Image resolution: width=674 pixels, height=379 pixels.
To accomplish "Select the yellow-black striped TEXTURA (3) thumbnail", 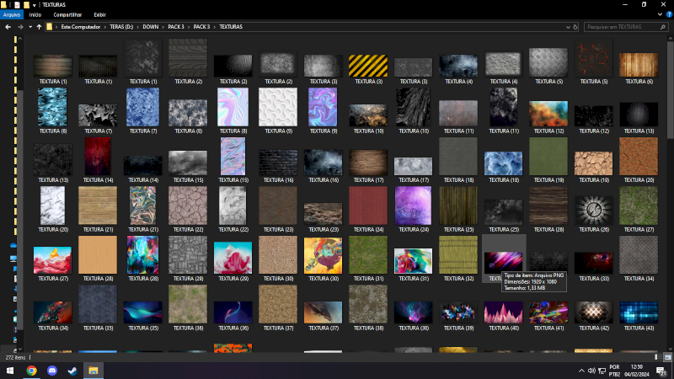I will [x=368, y=66].
